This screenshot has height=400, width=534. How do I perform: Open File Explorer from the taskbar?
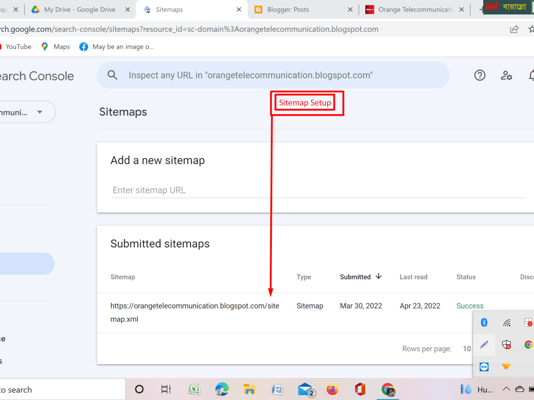pyautogui.click(x=249, y=389)
